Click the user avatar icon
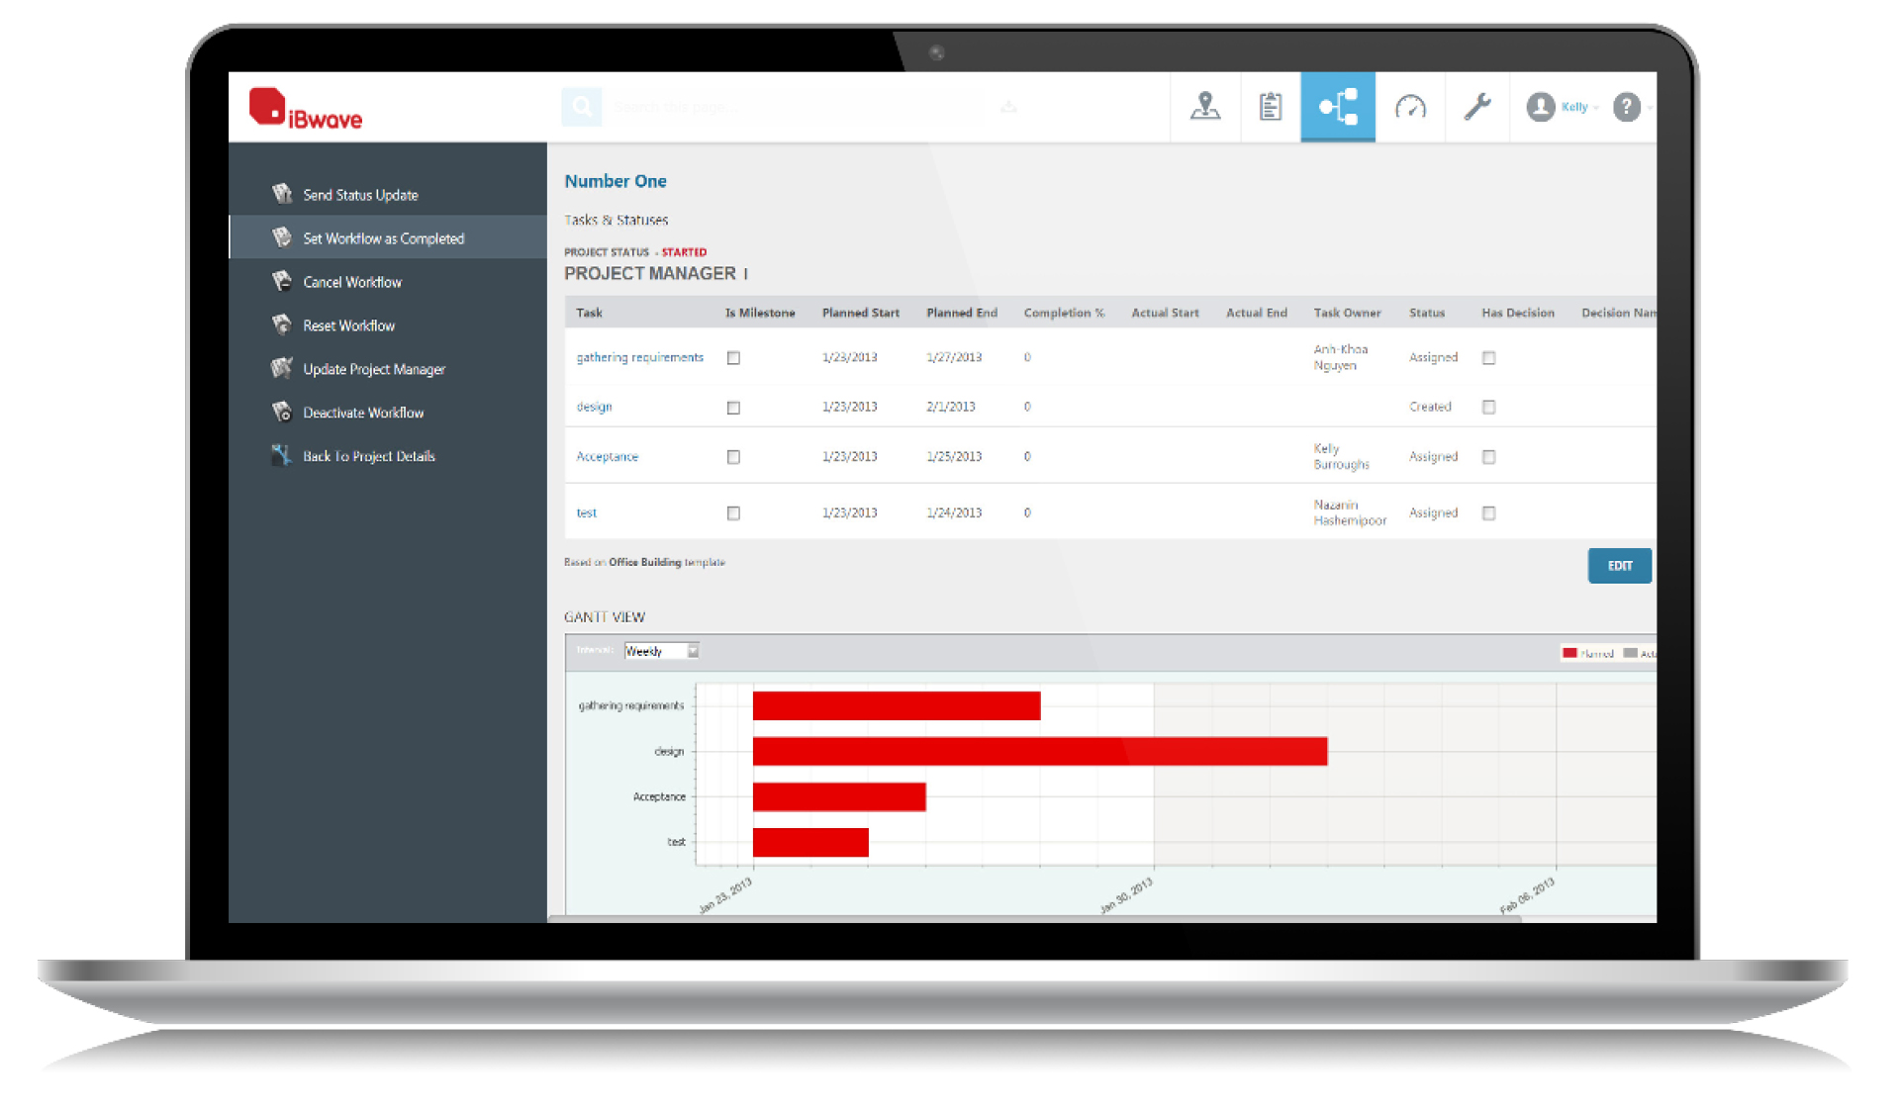The height and width of the screenshot is (1115, 1900). click(x=1540, y=107)
